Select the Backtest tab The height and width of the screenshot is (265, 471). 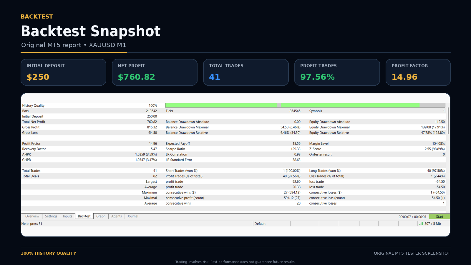coord(84,216)
